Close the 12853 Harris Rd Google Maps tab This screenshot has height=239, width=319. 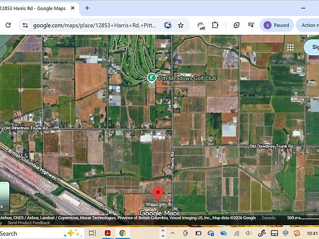pyautogui.click(x=73, y=8)
